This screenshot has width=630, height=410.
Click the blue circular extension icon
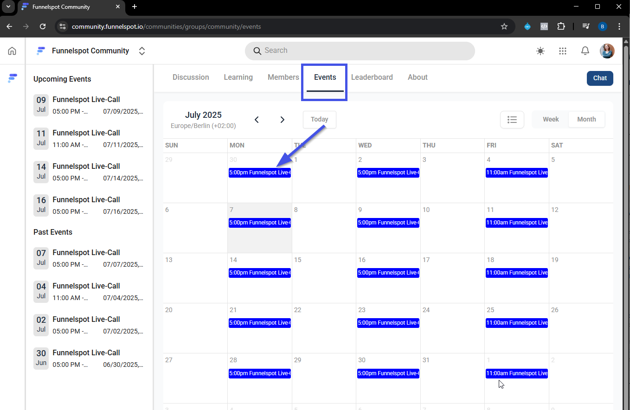coord(527,26)
